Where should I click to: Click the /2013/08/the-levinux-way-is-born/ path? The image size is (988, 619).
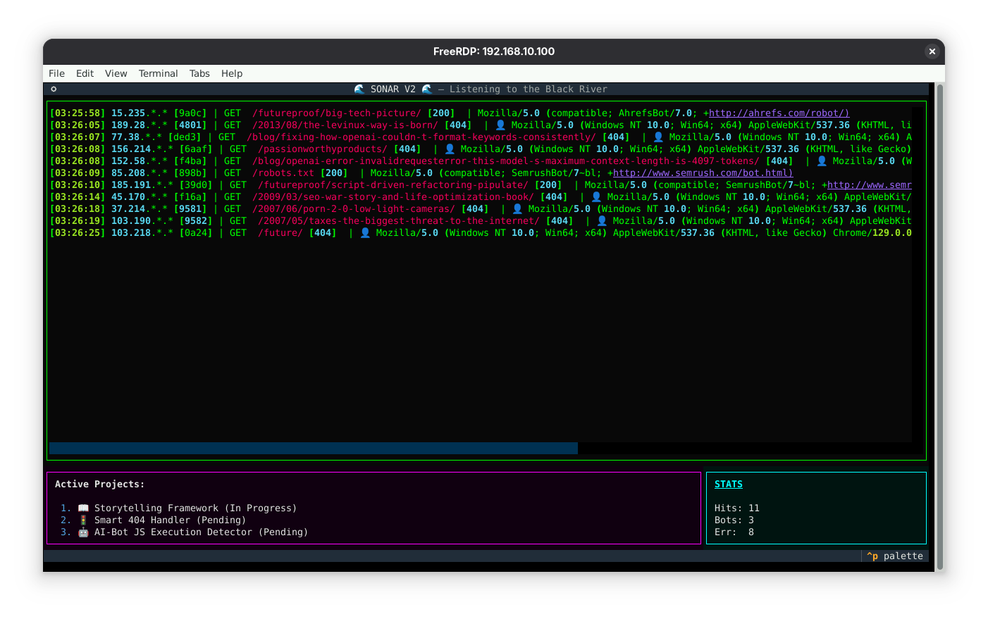point(345,125)
